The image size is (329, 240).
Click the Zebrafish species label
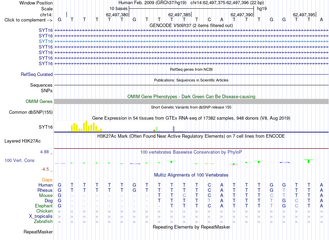pos(43,222)
